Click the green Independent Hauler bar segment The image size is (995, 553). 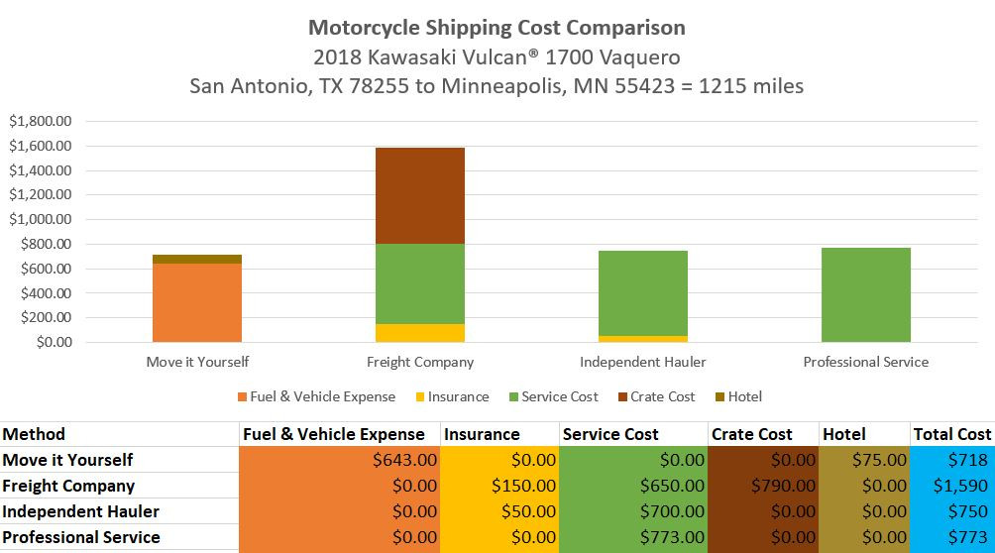coord(643,293)
